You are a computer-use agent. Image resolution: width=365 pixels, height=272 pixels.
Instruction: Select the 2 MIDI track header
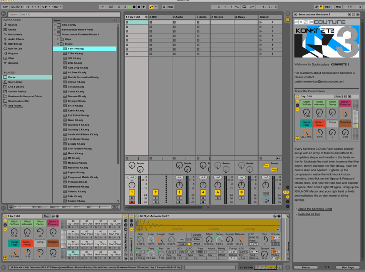pyautogui.click(x=160, y=17)
